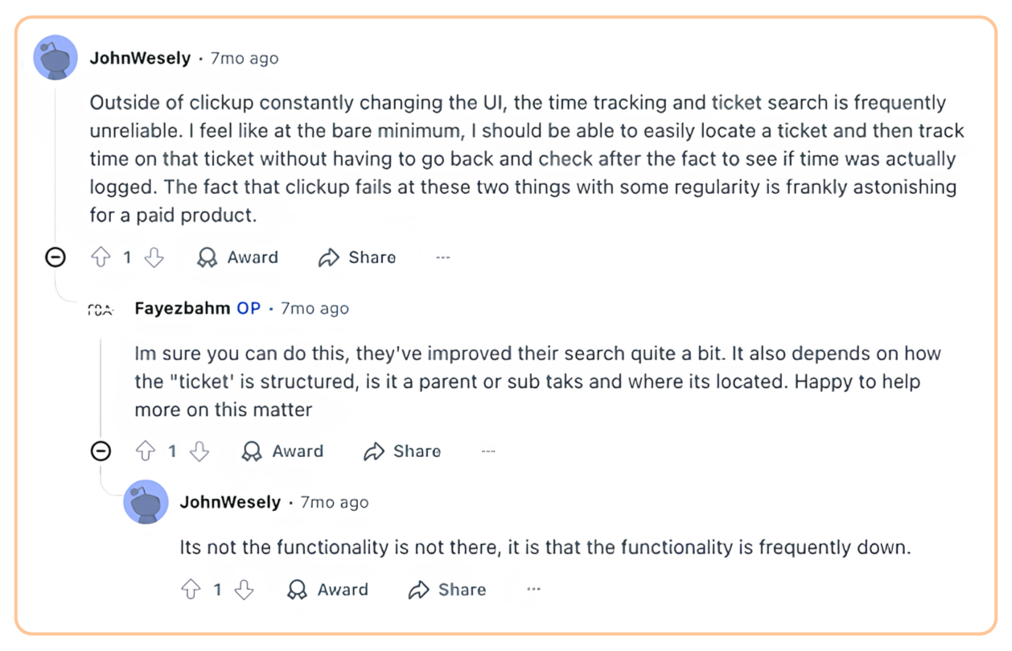This screenshot has width=1012, height=651.
Task: Downvote JohnWesely's top comment
Action: tap(153, 257)
